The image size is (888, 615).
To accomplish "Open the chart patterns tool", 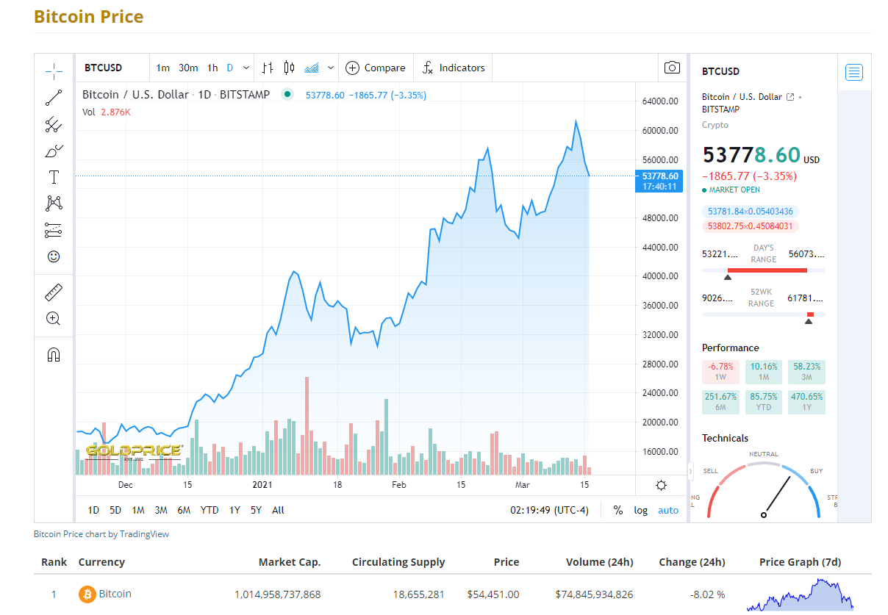I will click(x=54, y=204).
